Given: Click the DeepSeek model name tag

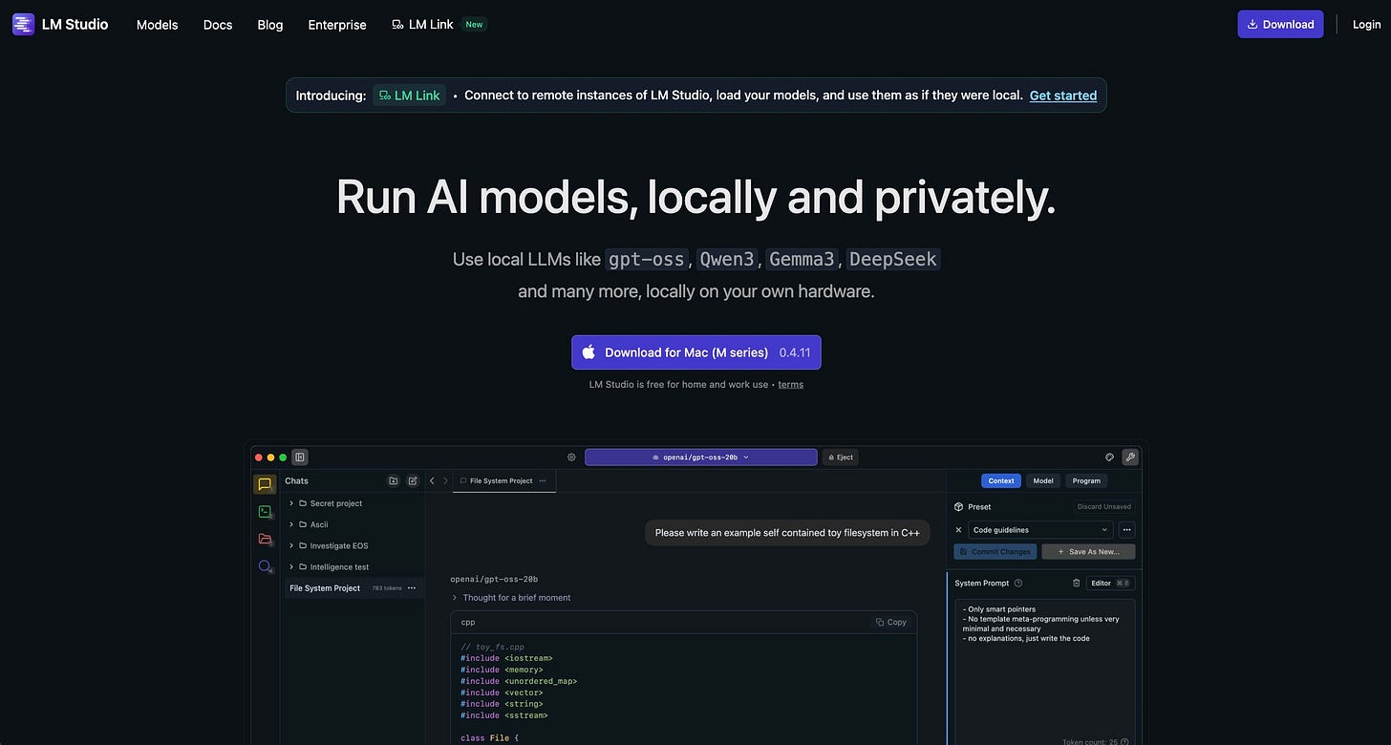Looking at the screenshot, I should (x=893, y=259).
